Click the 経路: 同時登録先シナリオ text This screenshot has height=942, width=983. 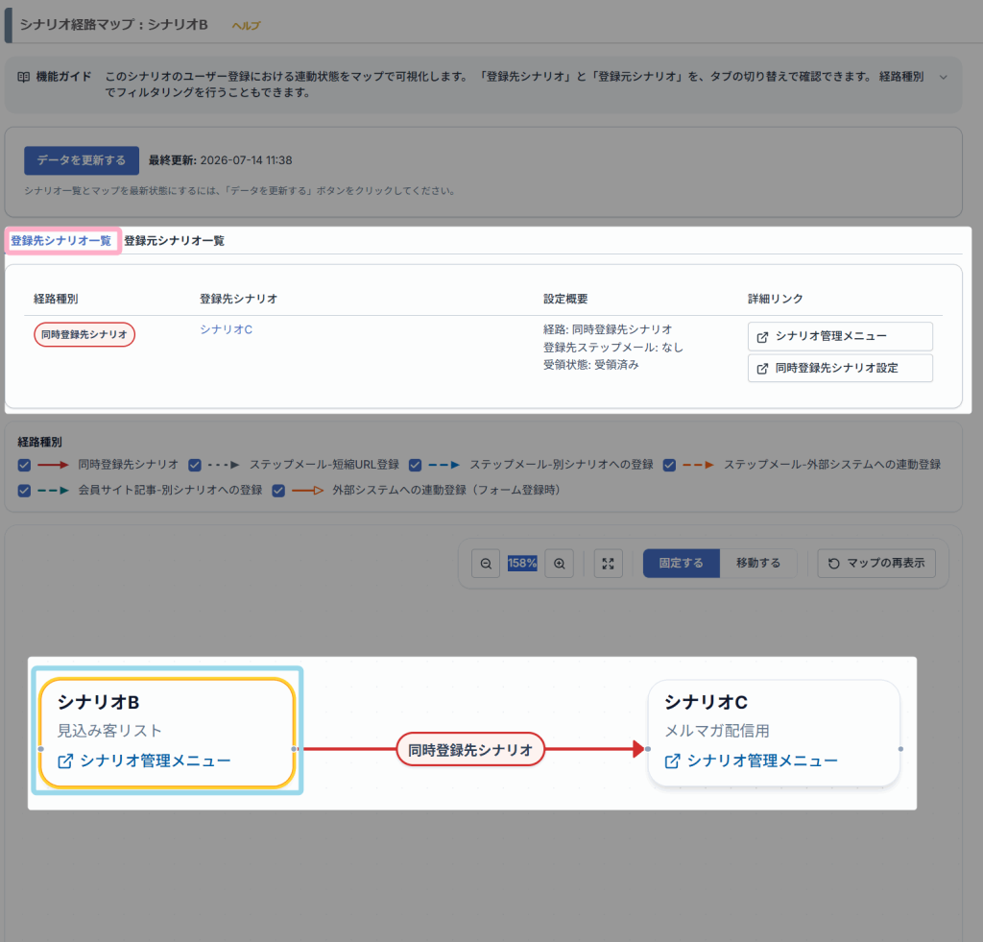(x=608, y=330)
